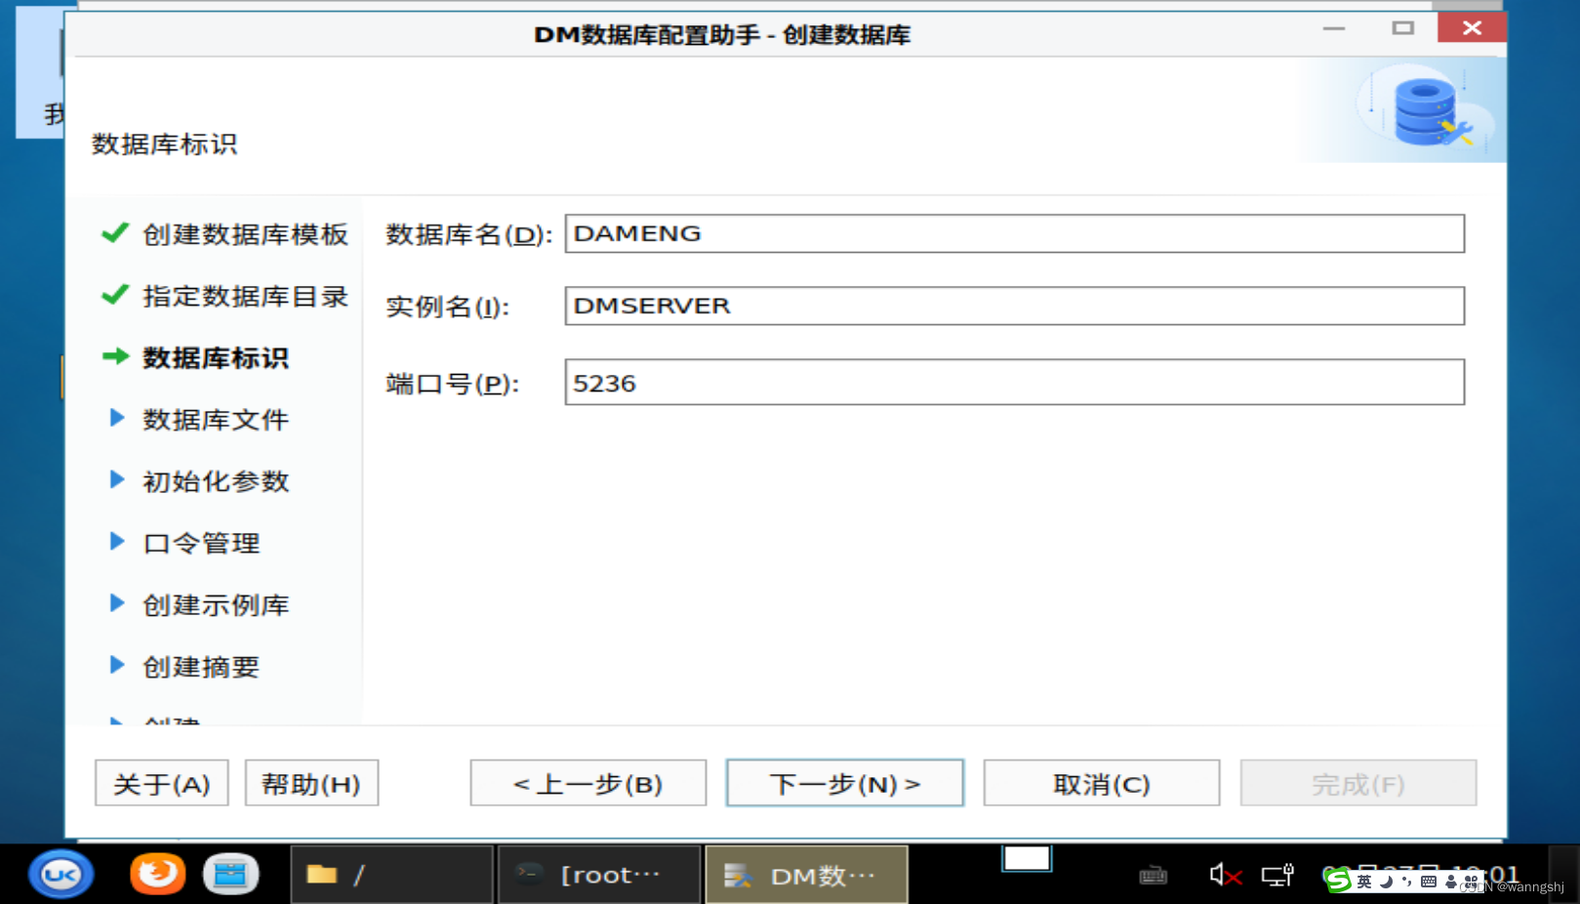Image resolution: width=1580 pixels, height=904 pixels.
Task: Click the Database Name (数据库名) input field
Action: (x=1014, y=234)
